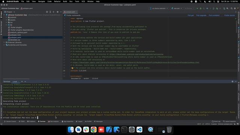Open the Refactor menu
Image resolution: width=240 pixels, height=135 pixels.
click(57, 1)
